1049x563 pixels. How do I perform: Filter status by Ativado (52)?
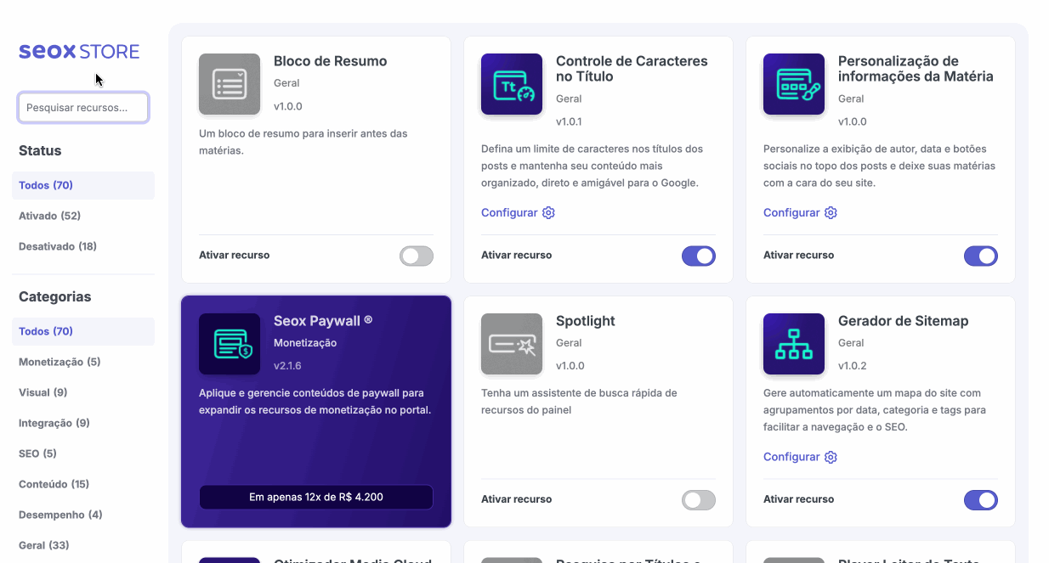coord(83,216)
